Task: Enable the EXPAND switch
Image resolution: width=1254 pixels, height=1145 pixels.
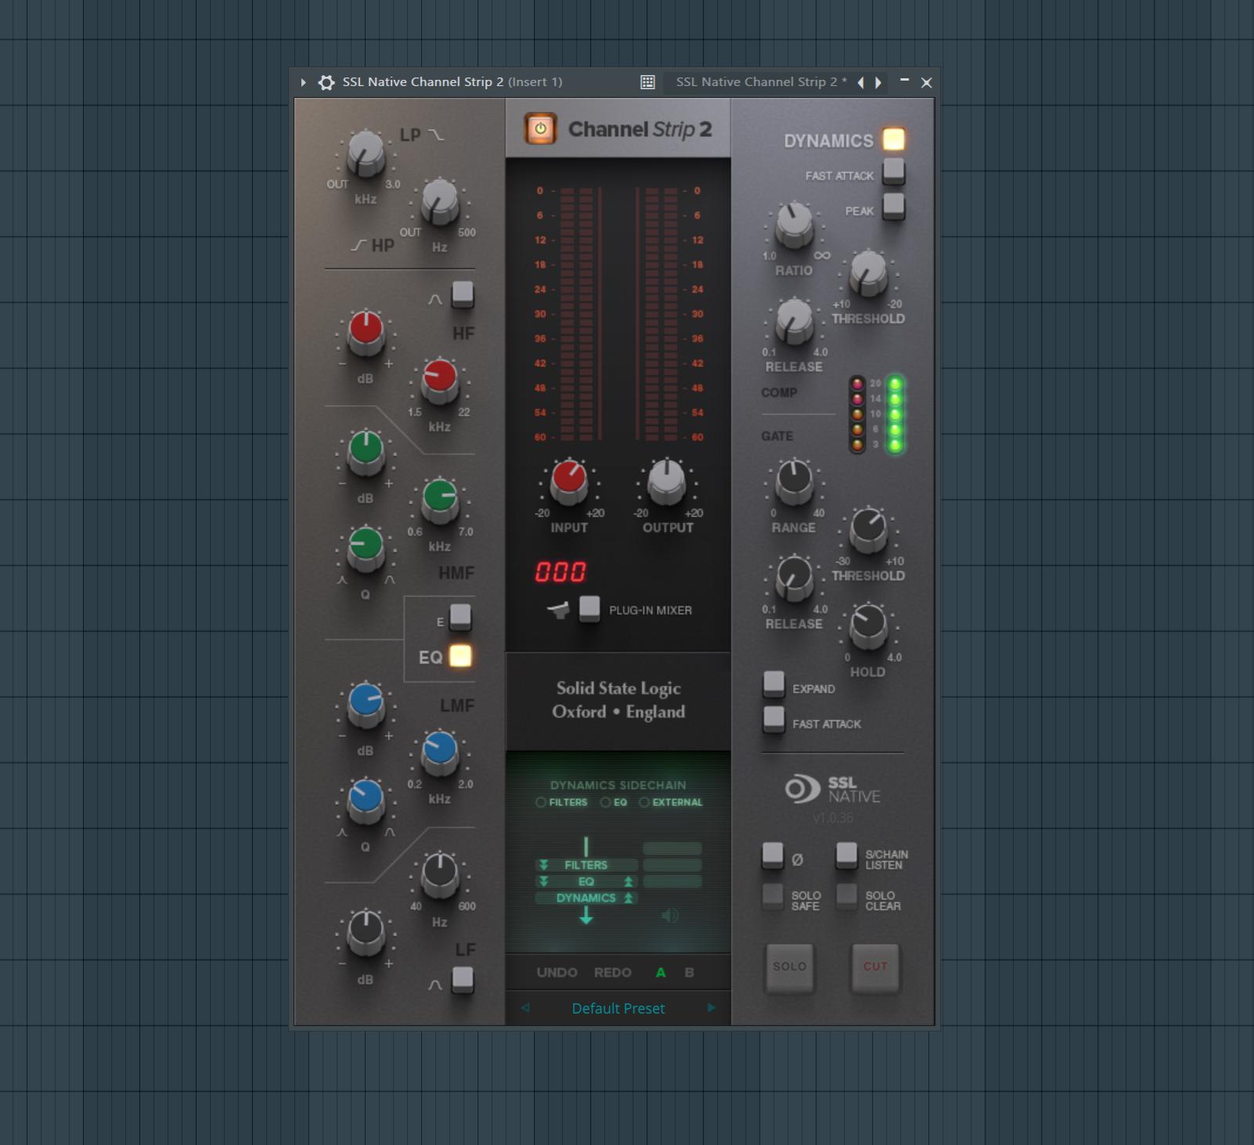Action: point(773,684)
